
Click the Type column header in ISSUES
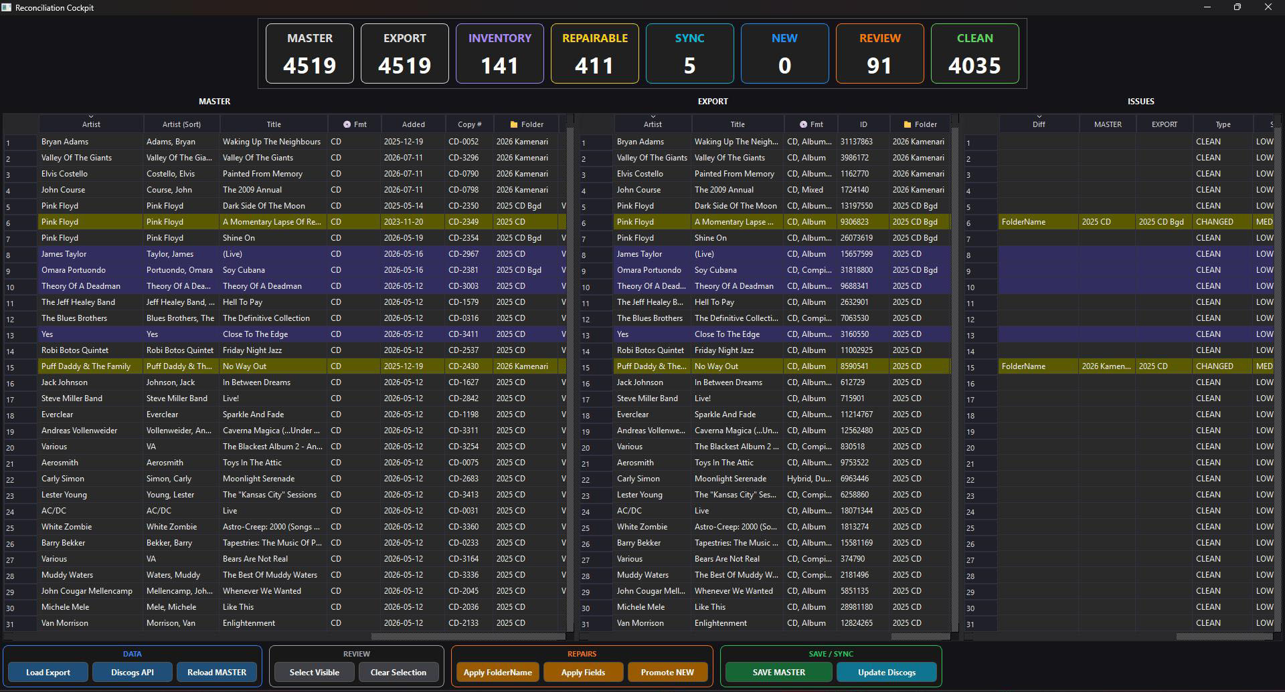pos(1223,124)
